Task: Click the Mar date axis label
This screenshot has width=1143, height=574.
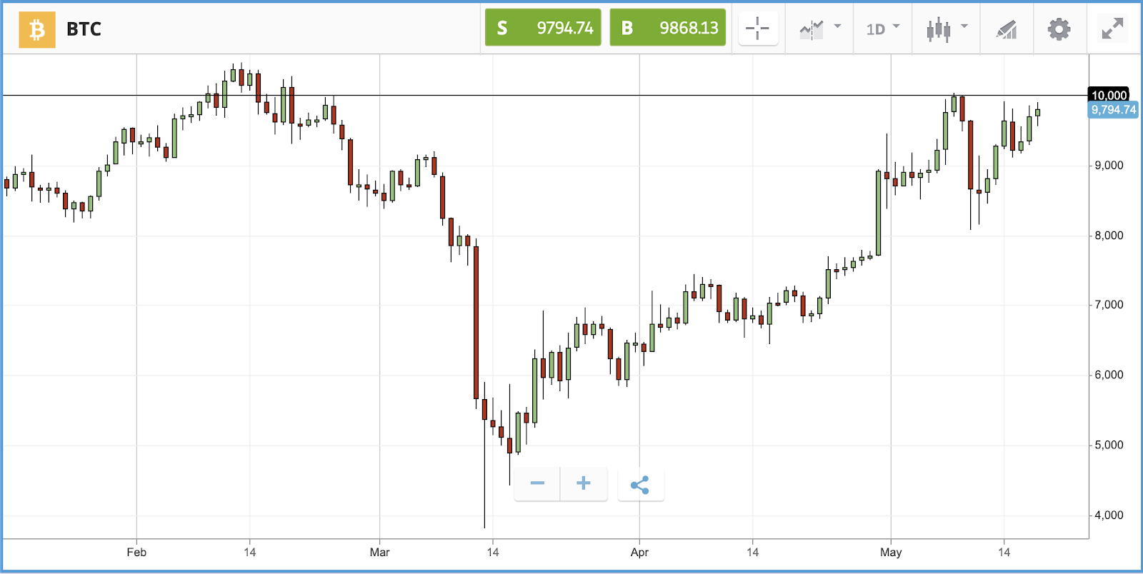Action: [380, 553]
